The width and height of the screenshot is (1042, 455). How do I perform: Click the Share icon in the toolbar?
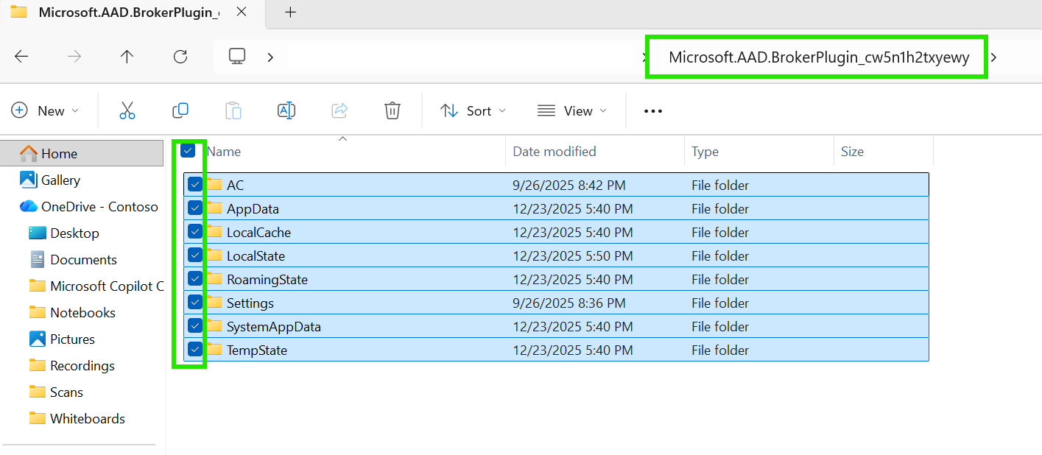[339, 111]
